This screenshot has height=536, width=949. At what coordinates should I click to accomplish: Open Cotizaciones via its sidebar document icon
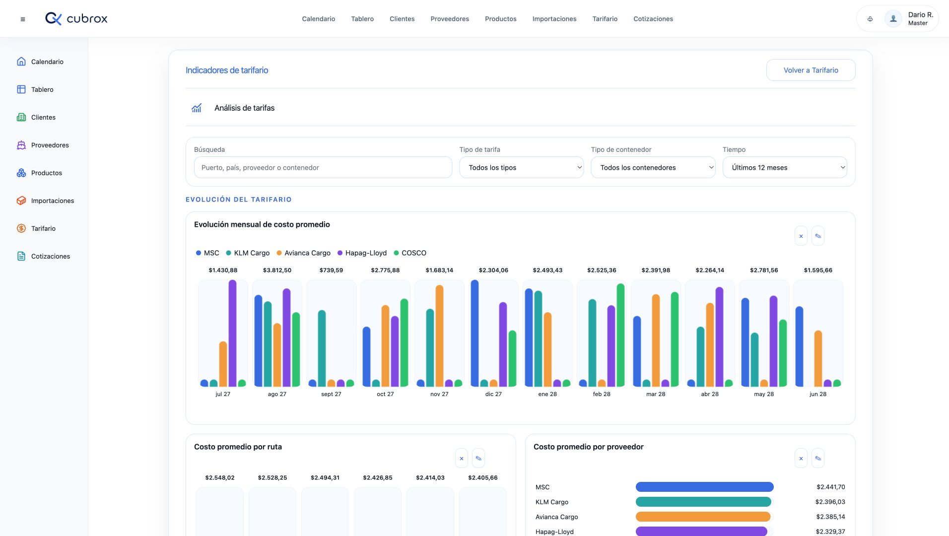tap(21, 256)
